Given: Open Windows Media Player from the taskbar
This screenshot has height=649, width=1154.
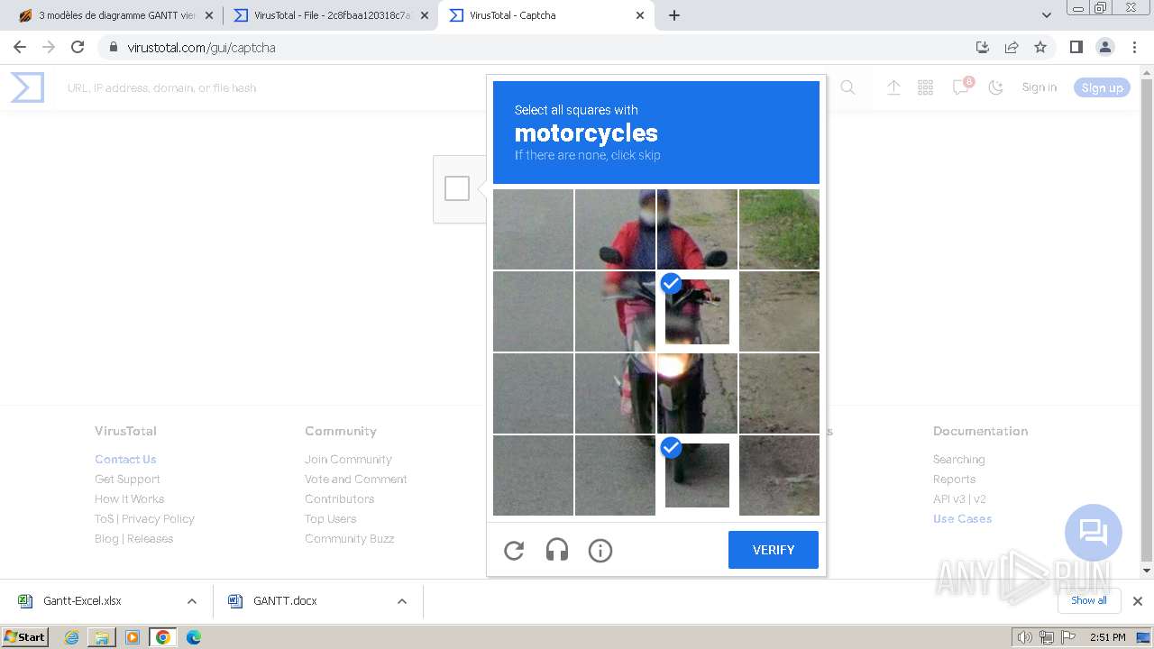Looking at the screenshot, I should click(x=133, y=637).
